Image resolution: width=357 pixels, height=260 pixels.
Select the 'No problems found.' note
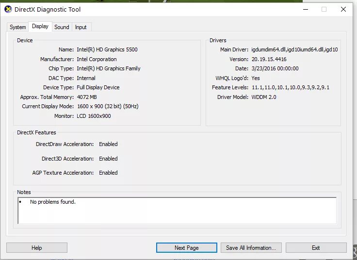tap(52, 202)
